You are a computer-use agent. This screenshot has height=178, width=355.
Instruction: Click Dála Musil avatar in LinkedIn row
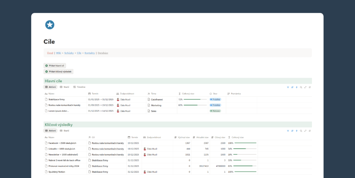(x=145, y=149)
